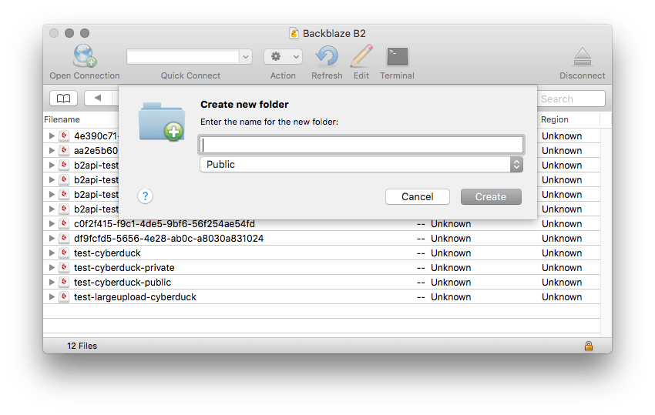
Task: Select the df9fcfd5-5656-4e28-ab0c-a8030a831024 filename
Action: [169, 239]
